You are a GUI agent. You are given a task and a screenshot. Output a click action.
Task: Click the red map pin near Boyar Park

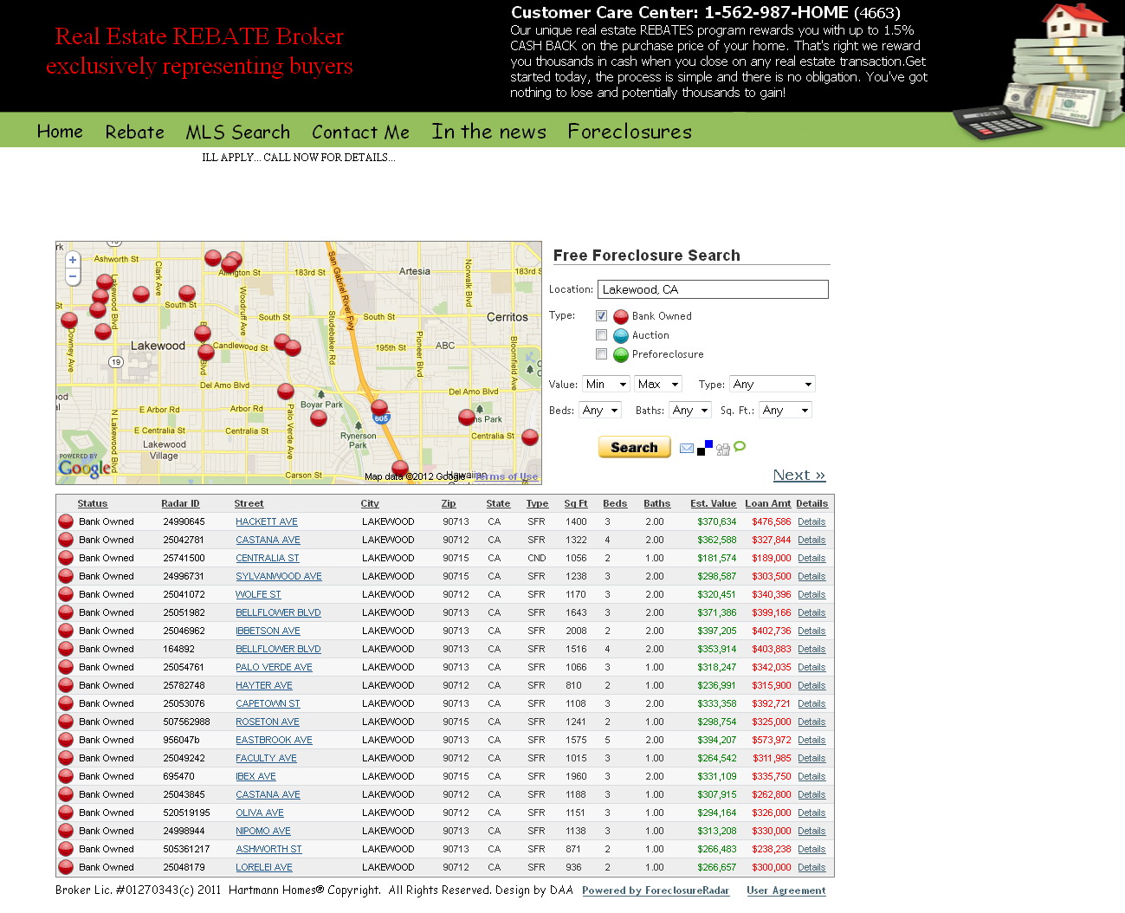coord(319,418)
